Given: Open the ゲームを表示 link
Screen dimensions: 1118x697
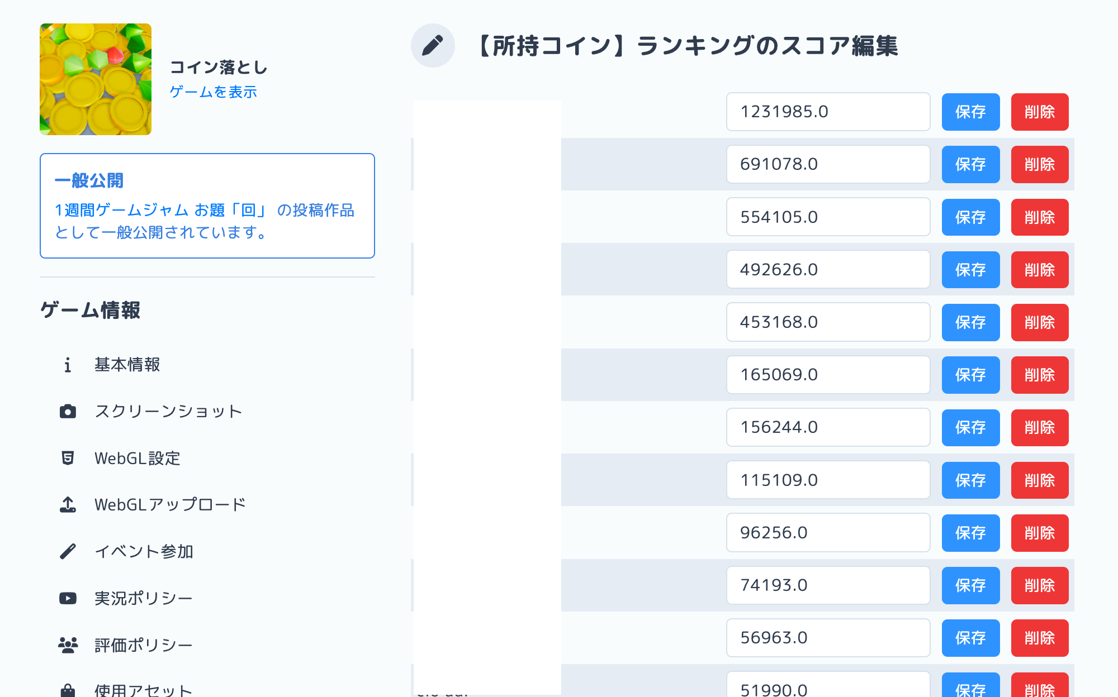Looking at the screenshot, I should (x=213, y=92).
